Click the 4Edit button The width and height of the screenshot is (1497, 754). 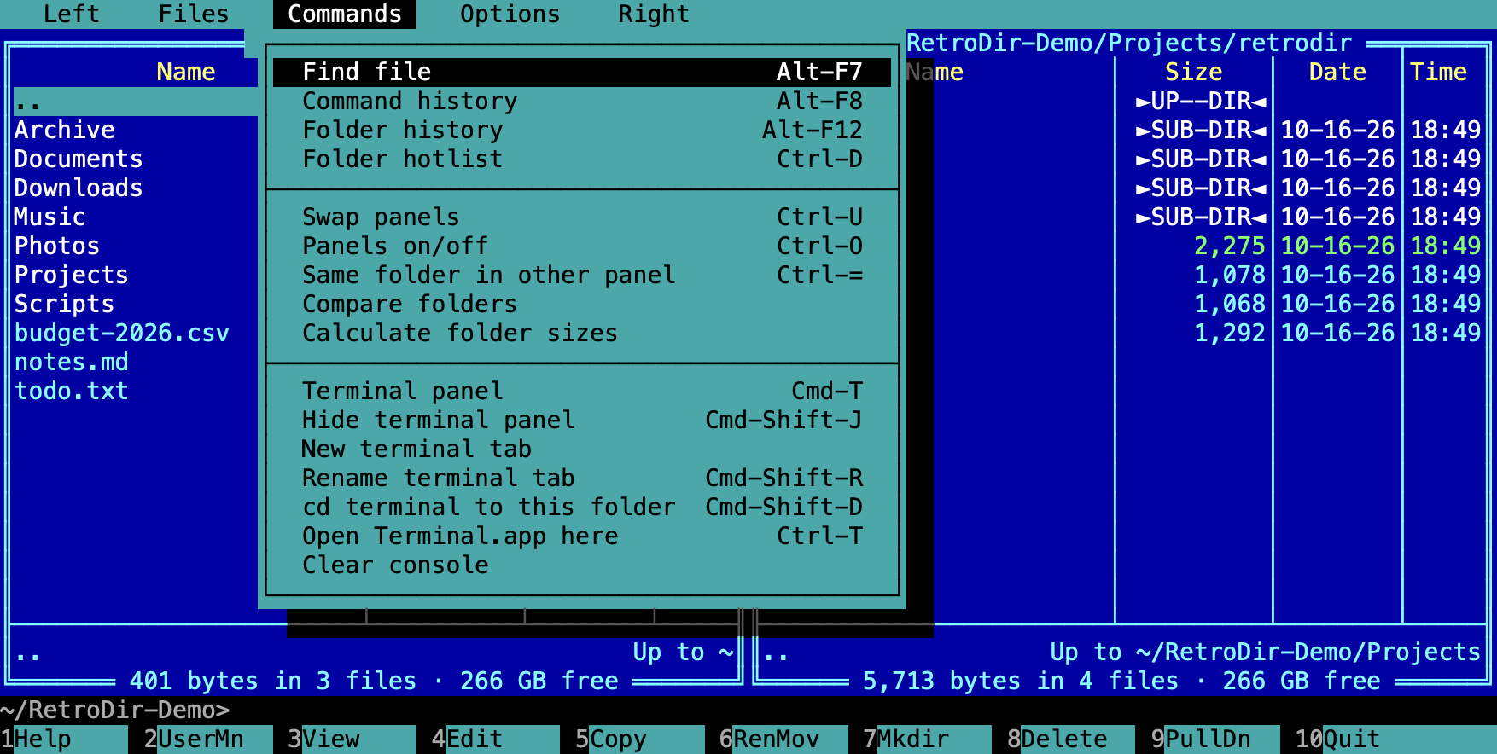click(495, 739)
